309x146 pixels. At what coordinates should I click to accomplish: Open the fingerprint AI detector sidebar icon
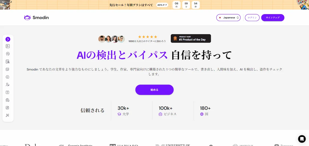[x=8, y=100]
